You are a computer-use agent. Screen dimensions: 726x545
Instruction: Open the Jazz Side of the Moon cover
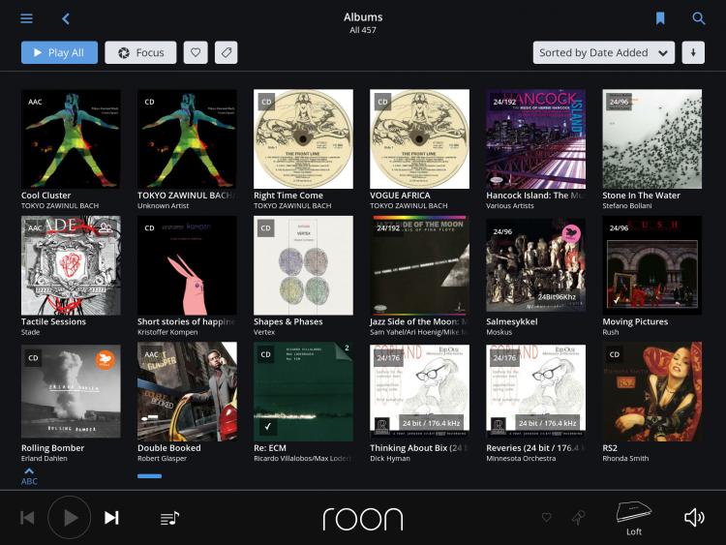[x=419, y=265]
